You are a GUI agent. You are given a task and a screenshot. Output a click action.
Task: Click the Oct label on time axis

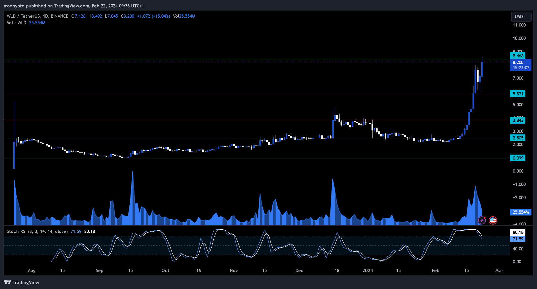pyautogui.click(x=165, y=270)
